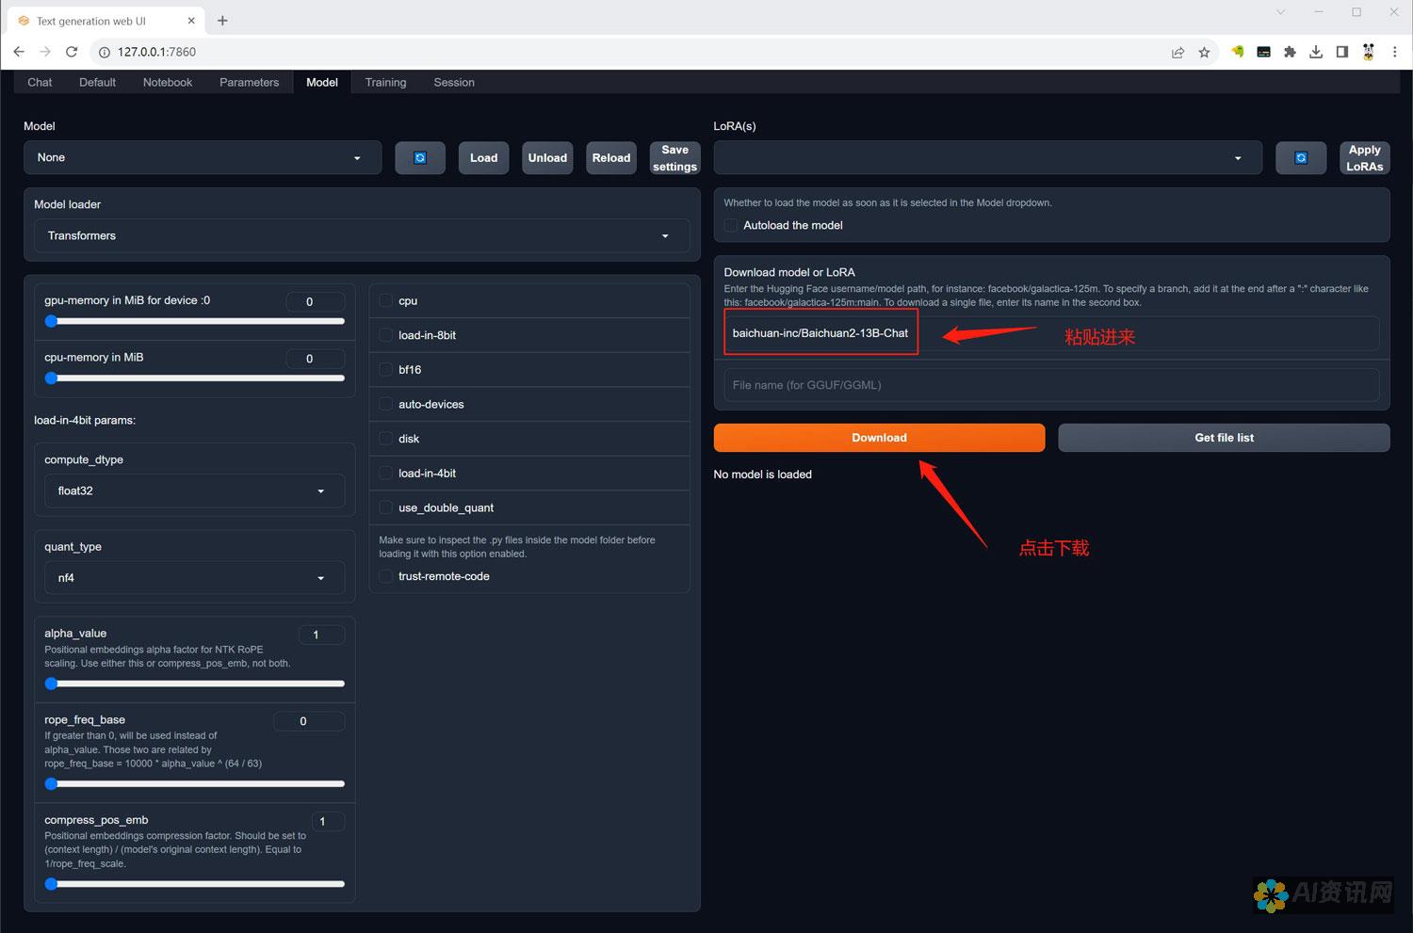Refresh the model list with the blue icon button
1413x933 pixels.
click(420, 158)
